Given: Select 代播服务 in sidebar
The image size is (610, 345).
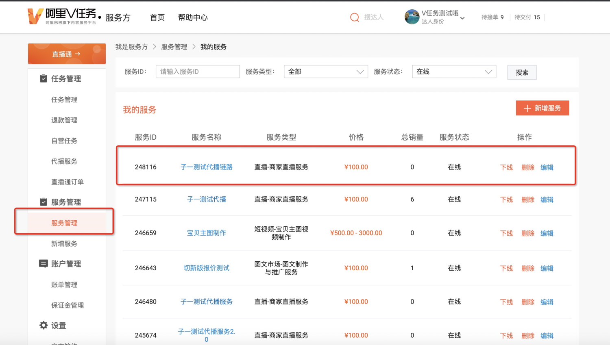Looking at the screenshot, I should (64, 161).
